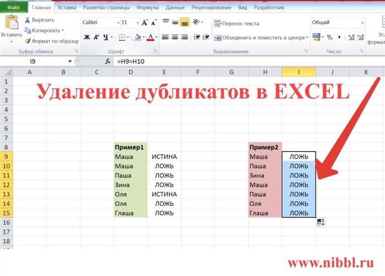Image resolution: width=385 pixels, height=276 pixels.
Task: Switch to the Формулы tab
Action: point(147,8)
